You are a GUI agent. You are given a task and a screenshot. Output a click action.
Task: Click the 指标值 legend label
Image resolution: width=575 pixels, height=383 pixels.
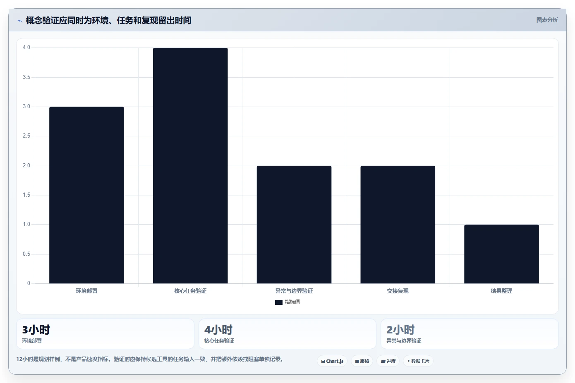click(292, 302)
